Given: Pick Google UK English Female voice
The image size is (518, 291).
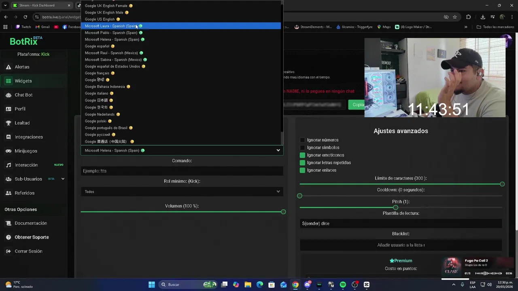Looking at the screenshot, I should (181, 6).
